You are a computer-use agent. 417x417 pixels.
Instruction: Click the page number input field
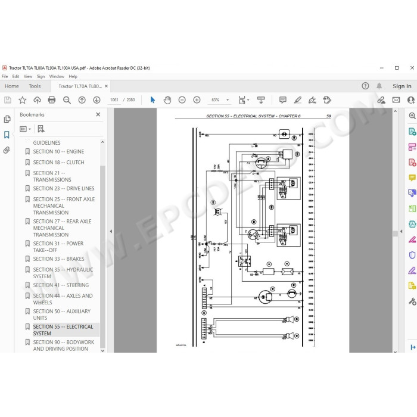tap(114, 100)
